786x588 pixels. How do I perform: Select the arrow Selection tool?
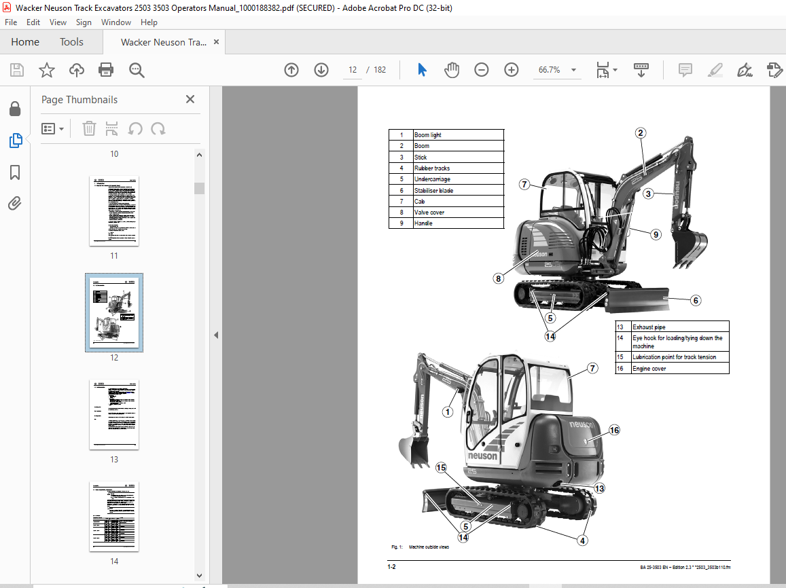[422, 70]
